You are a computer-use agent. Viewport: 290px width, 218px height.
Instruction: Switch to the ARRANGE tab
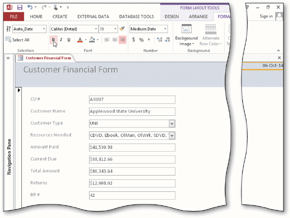[x=198, y=17]
